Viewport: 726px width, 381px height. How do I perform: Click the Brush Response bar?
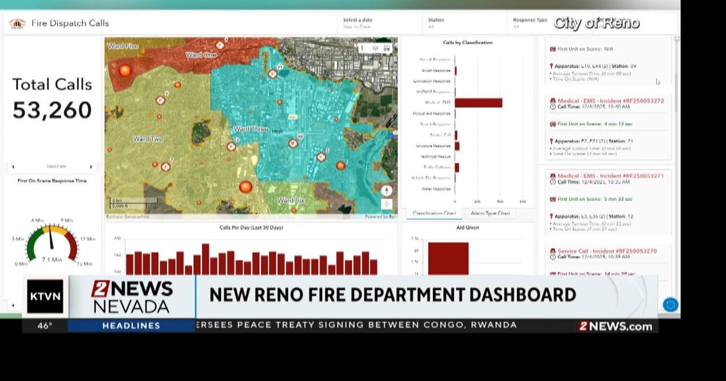point(455,70)
